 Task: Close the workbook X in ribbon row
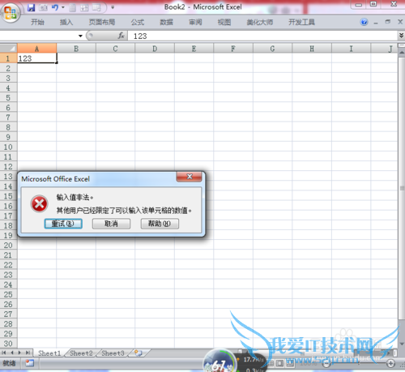point(400,22)
